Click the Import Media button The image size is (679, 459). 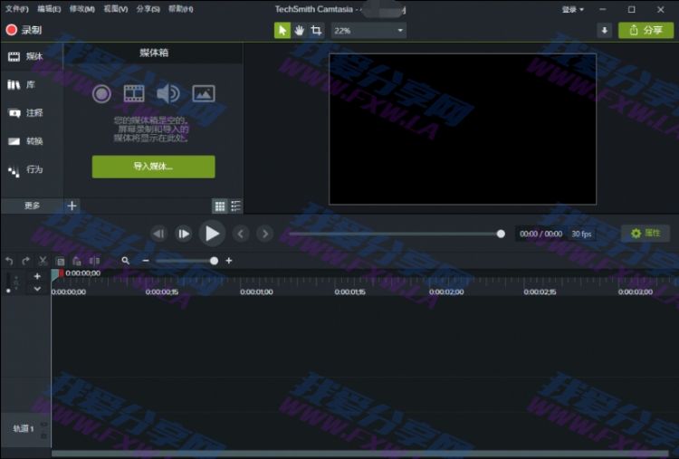[153, 167]
